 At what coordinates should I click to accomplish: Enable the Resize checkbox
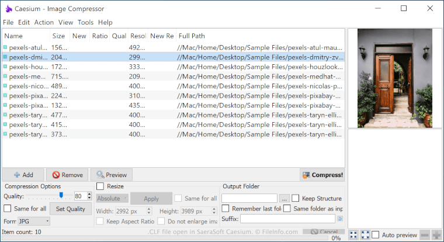[x=100, y=186]
